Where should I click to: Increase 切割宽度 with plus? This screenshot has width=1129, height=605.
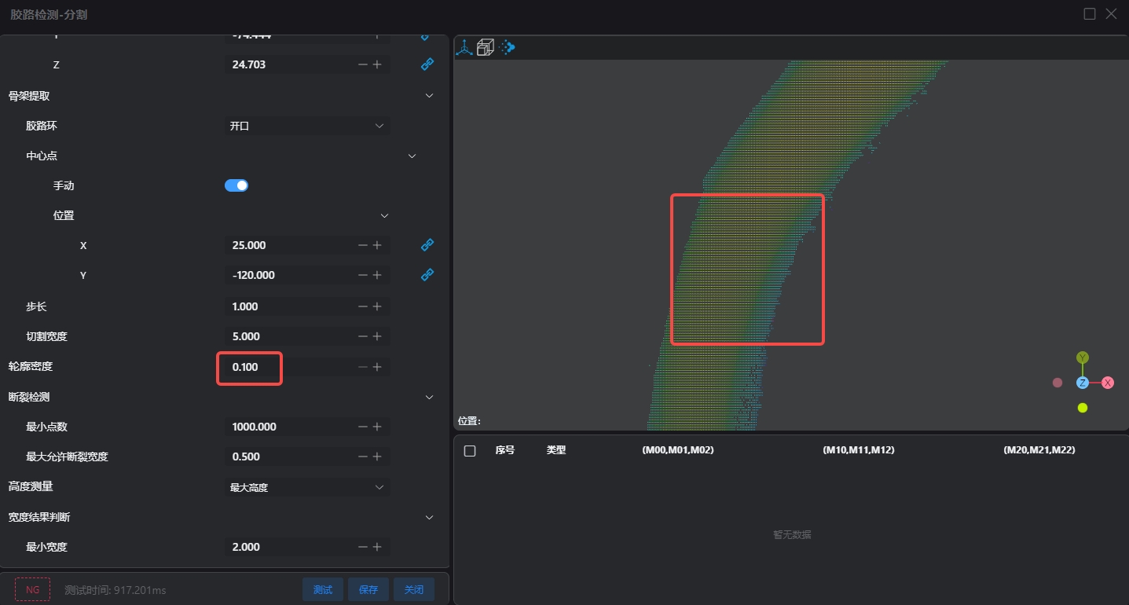coord(377,336)
